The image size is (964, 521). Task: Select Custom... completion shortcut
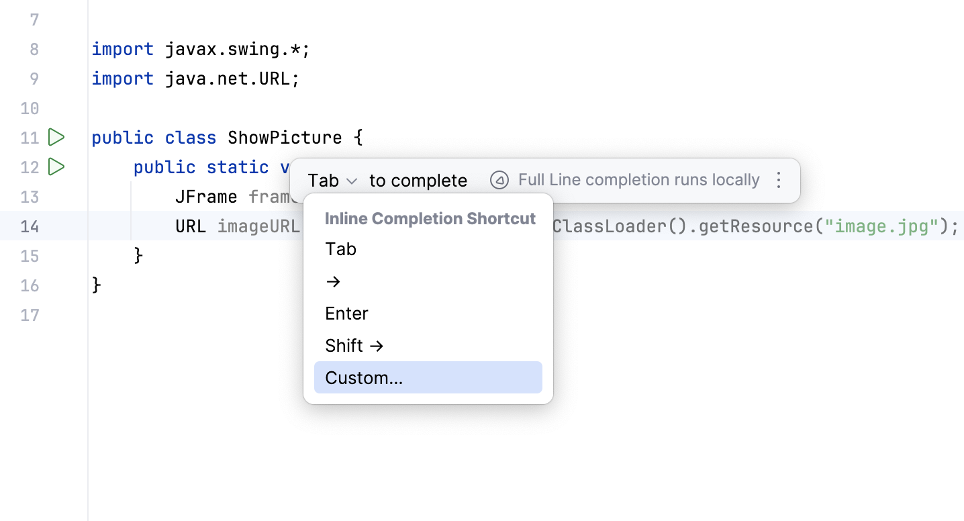(363, 377)
